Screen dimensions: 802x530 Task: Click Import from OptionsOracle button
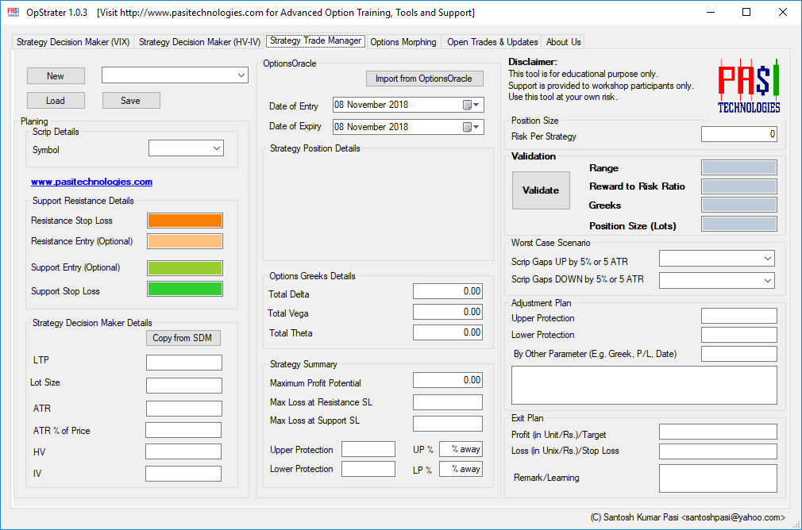(425, 79)
